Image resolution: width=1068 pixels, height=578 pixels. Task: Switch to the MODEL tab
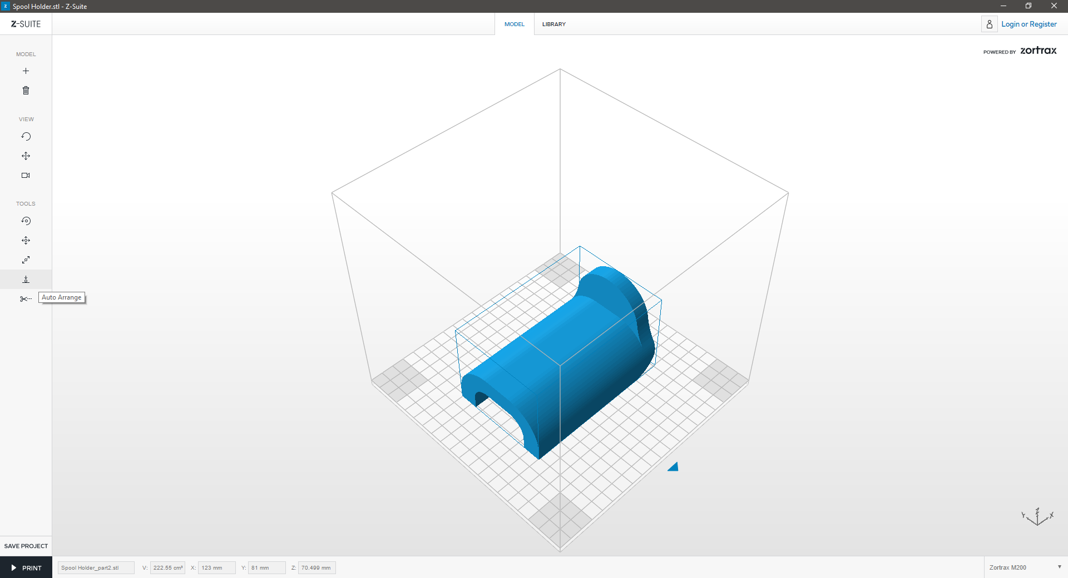pyautogui.click(x=514, y=24)
